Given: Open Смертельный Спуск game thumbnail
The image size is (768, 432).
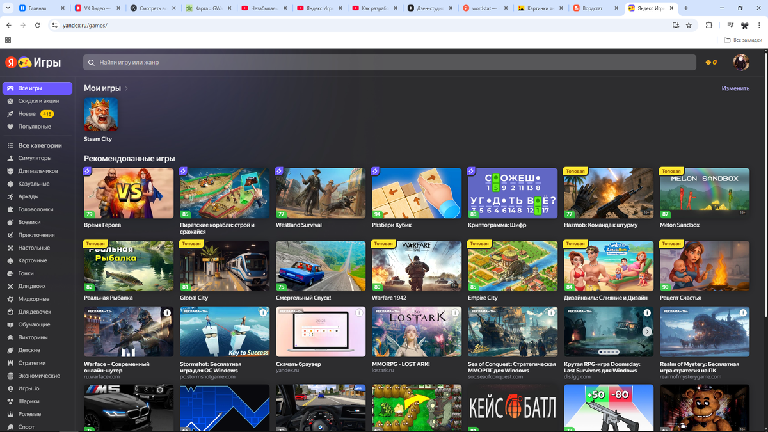Looking at the screenshot, I should tap(321, 266).
